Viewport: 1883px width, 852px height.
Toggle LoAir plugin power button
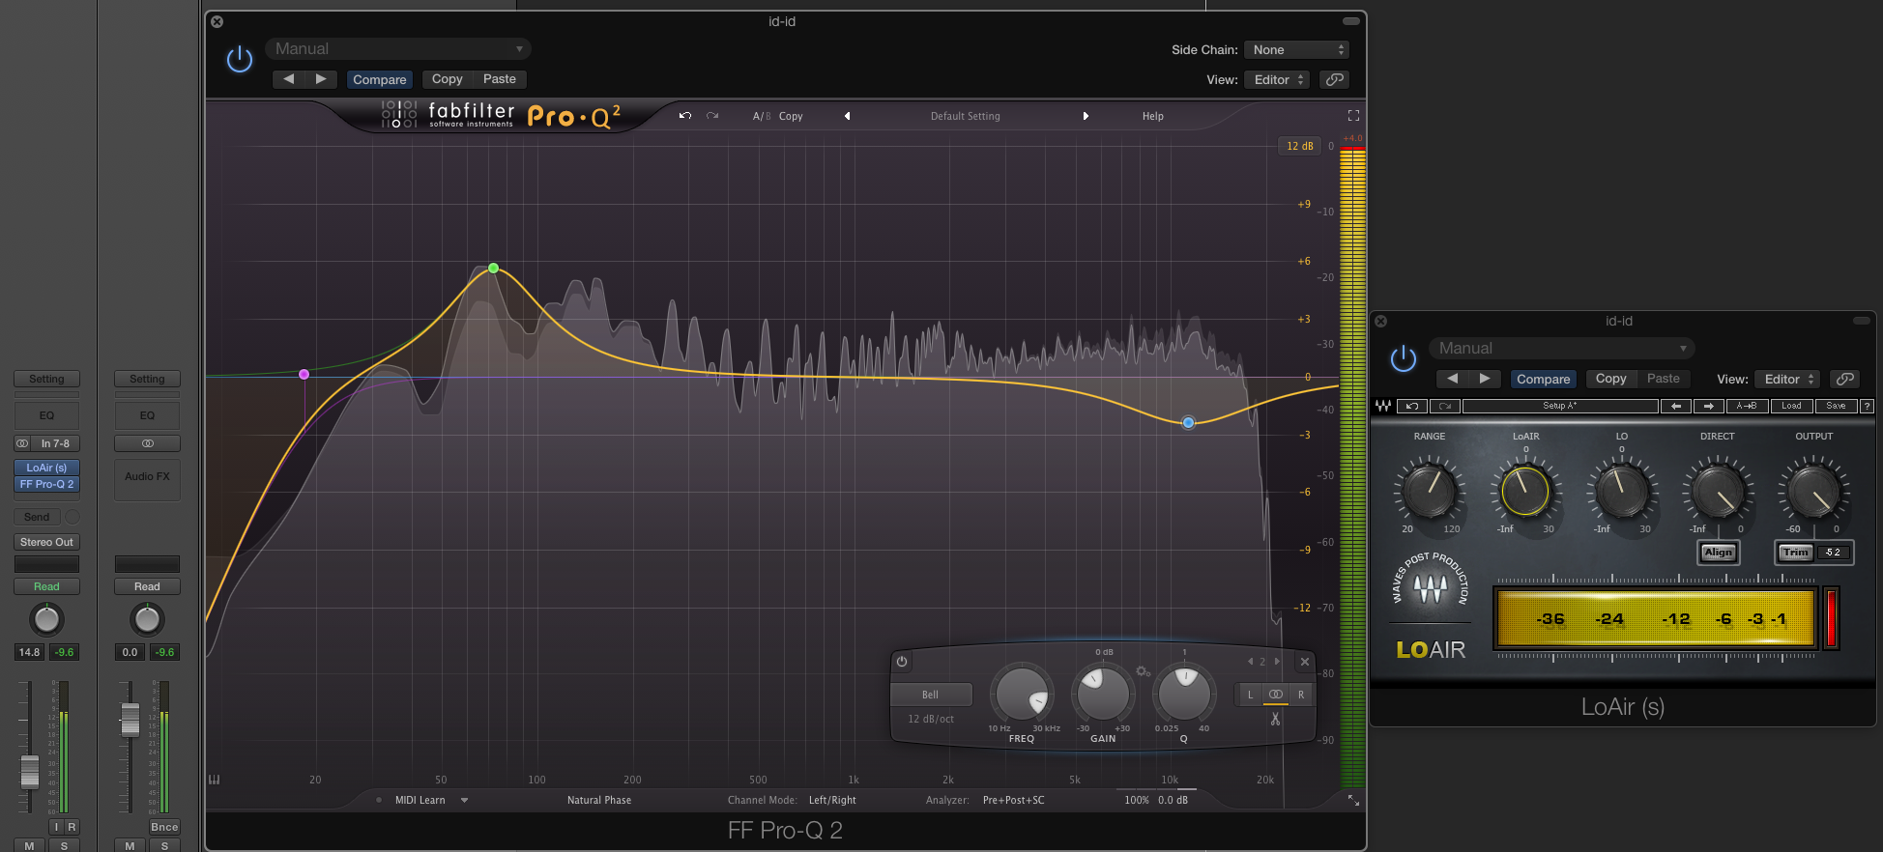click(1403, 359)
